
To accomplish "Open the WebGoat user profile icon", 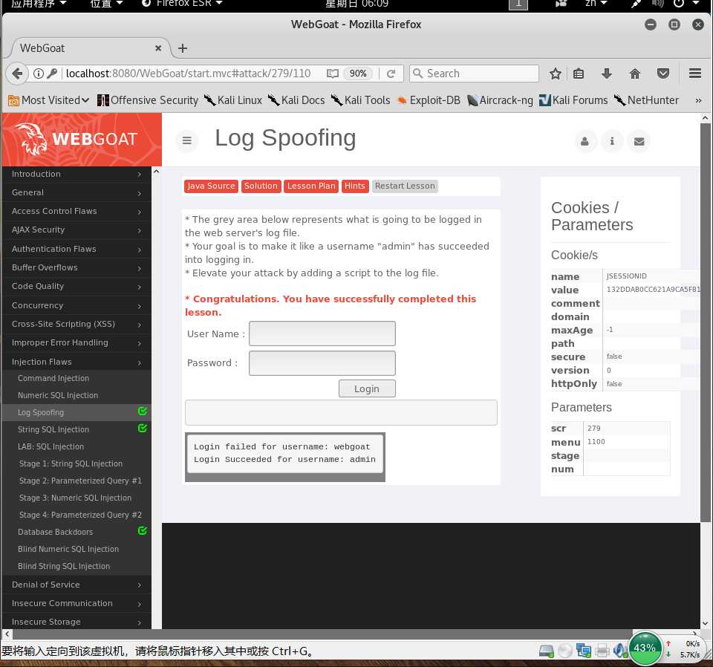I will [x=585, y=141].
